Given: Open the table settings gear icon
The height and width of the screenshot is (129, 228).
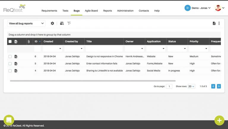Looking at the screenshot, I should pos(52,23).
